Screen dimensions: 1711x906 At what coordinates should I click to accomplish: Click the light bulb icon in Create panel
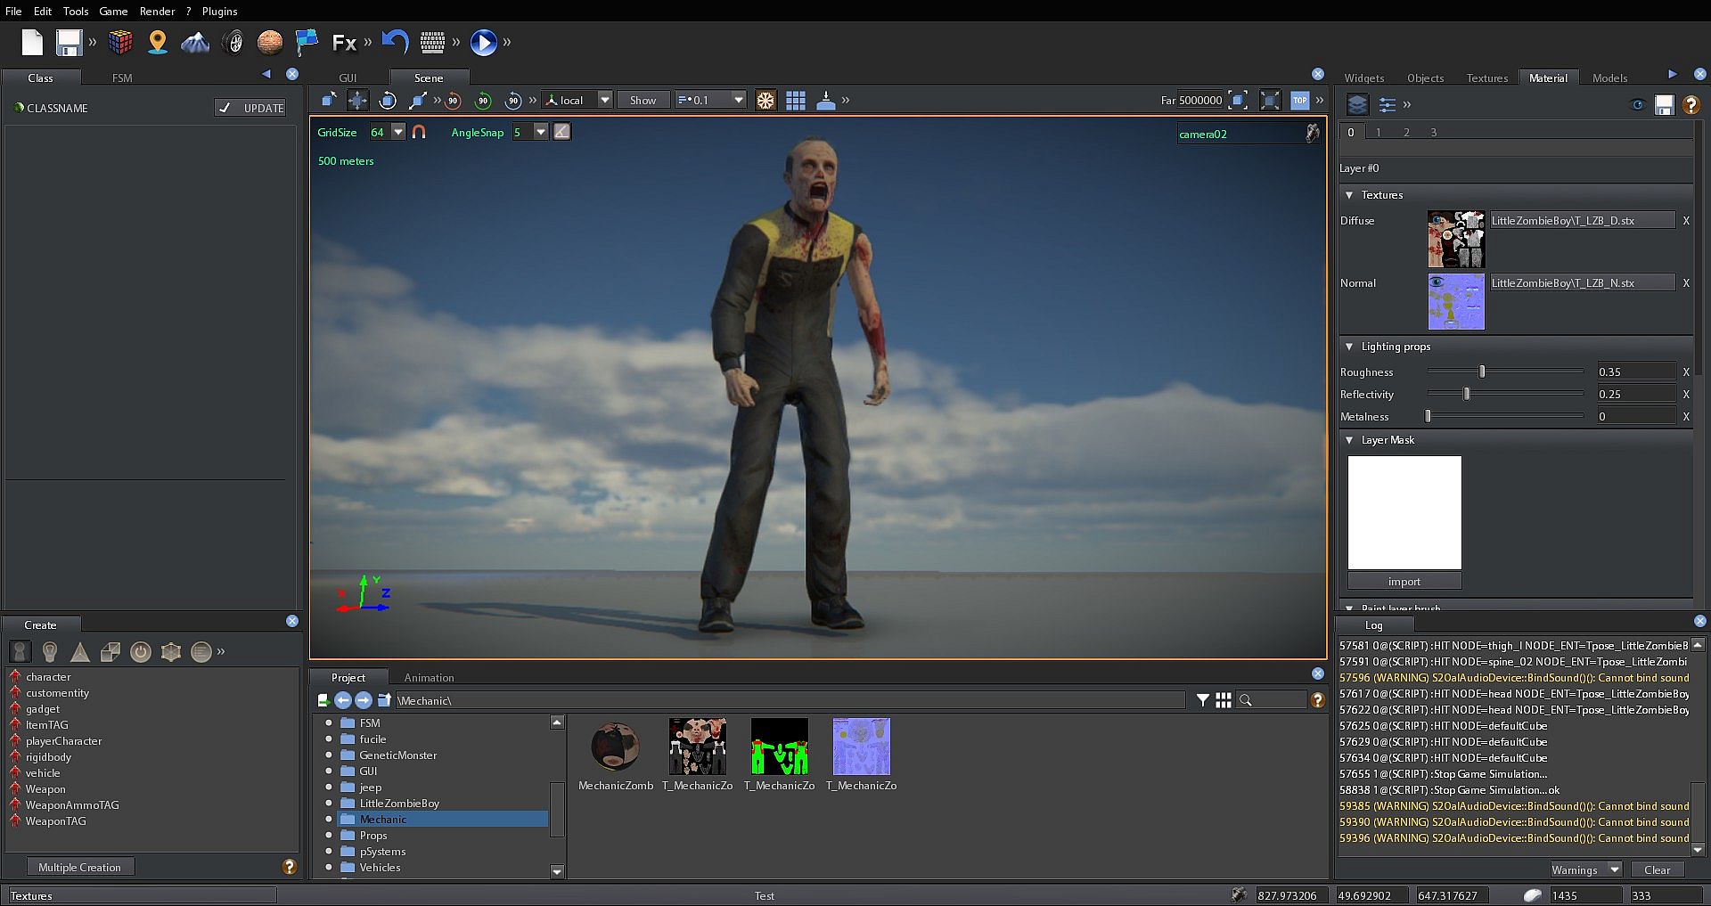[50, 652]
